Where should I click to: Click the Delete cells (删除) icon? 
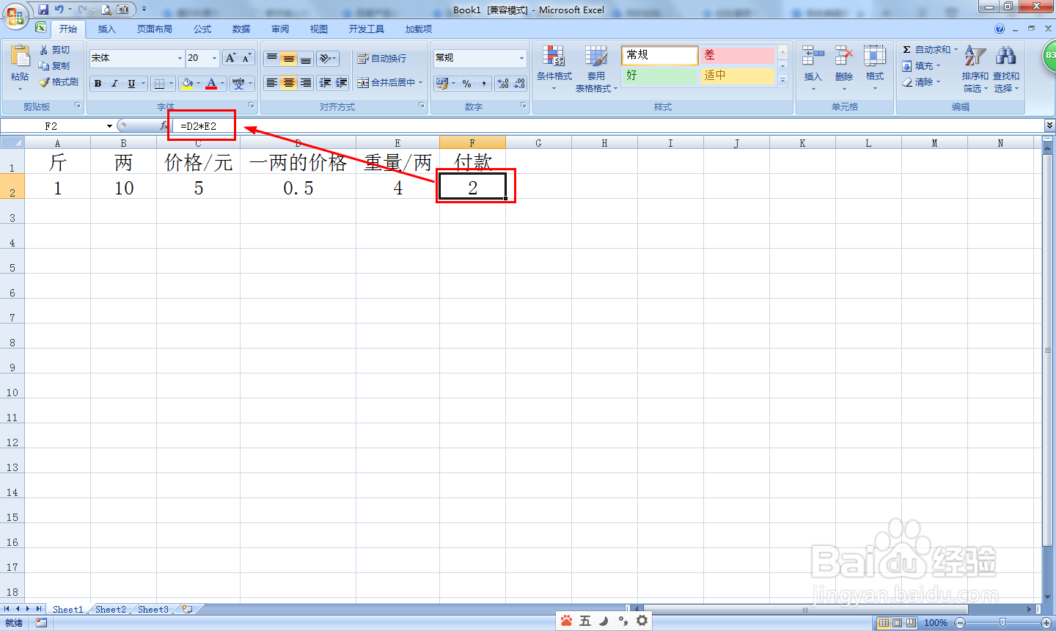coord(844,56)
